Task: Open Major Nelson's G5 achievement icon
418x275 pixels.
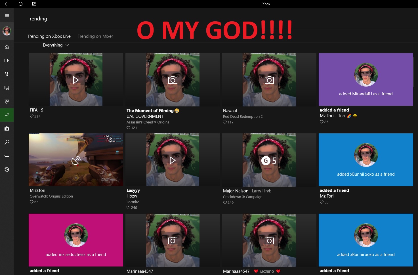Action: pyautogui.click(x=269, y=161)
